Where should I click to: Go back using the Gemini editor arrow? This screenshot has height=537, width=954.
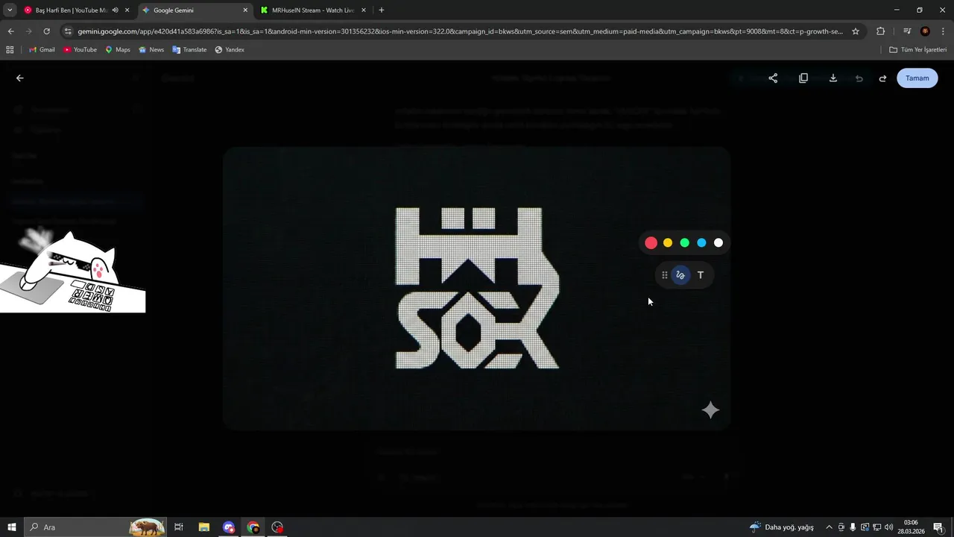coord(20,78)
